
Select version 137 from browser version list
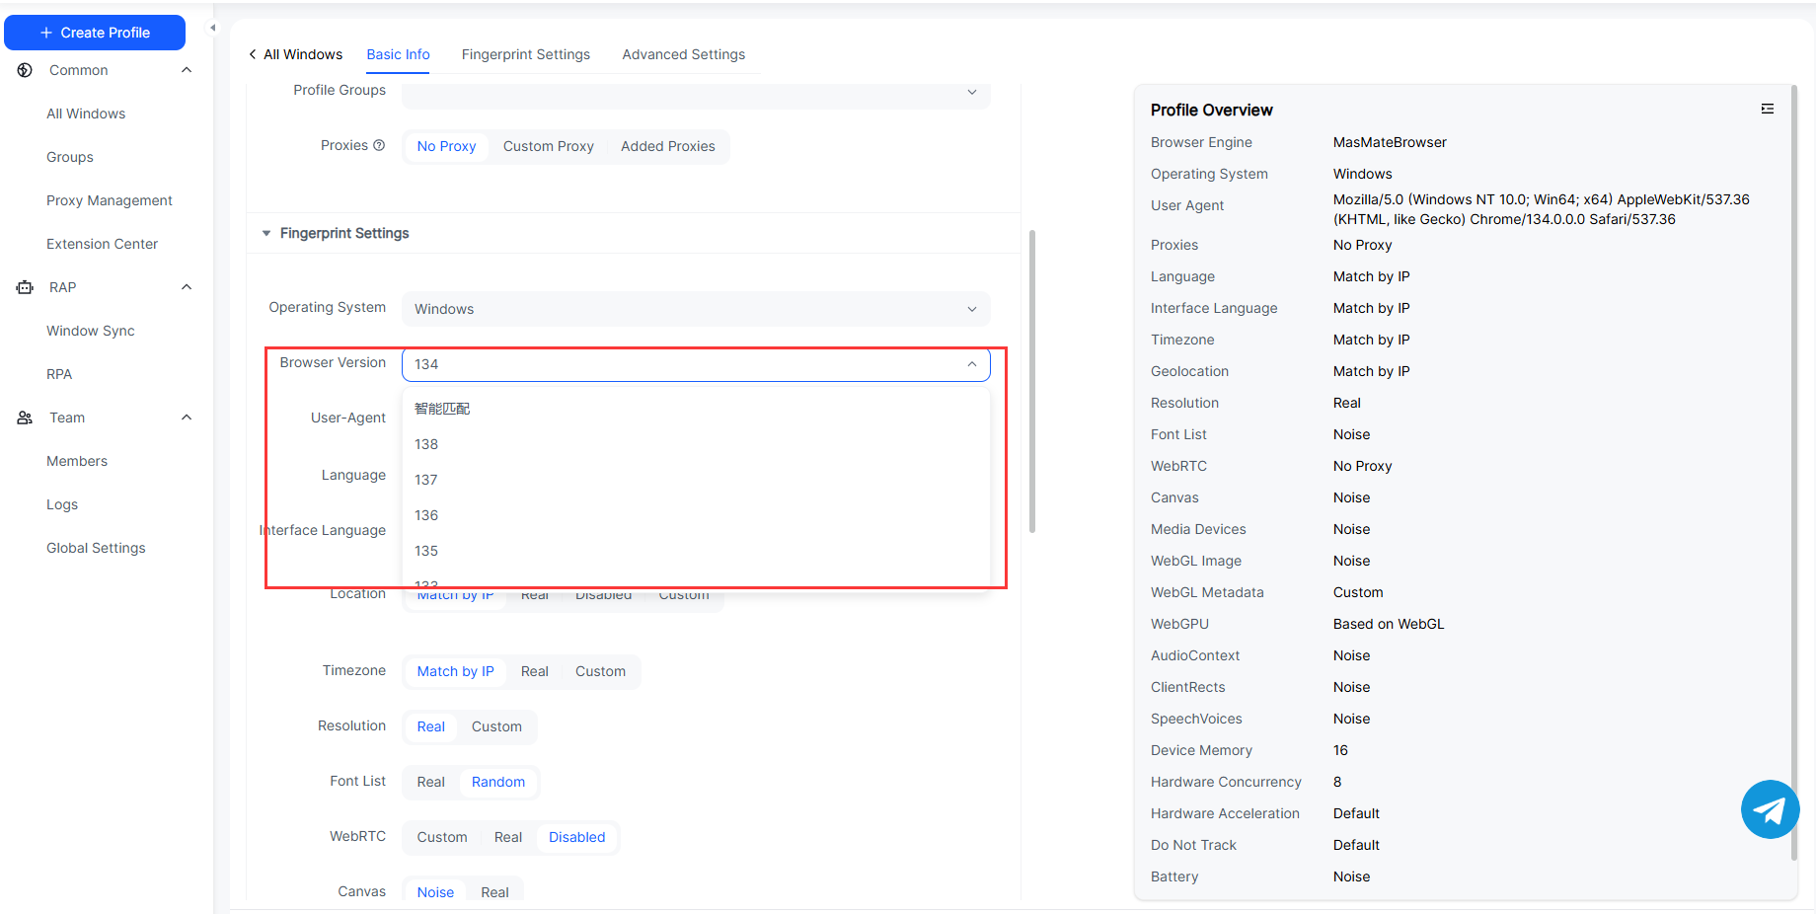[426, 480]
